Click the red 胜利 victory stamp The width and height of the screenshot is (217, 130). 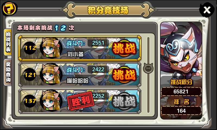pyautogui.click(x=81, y=101)
